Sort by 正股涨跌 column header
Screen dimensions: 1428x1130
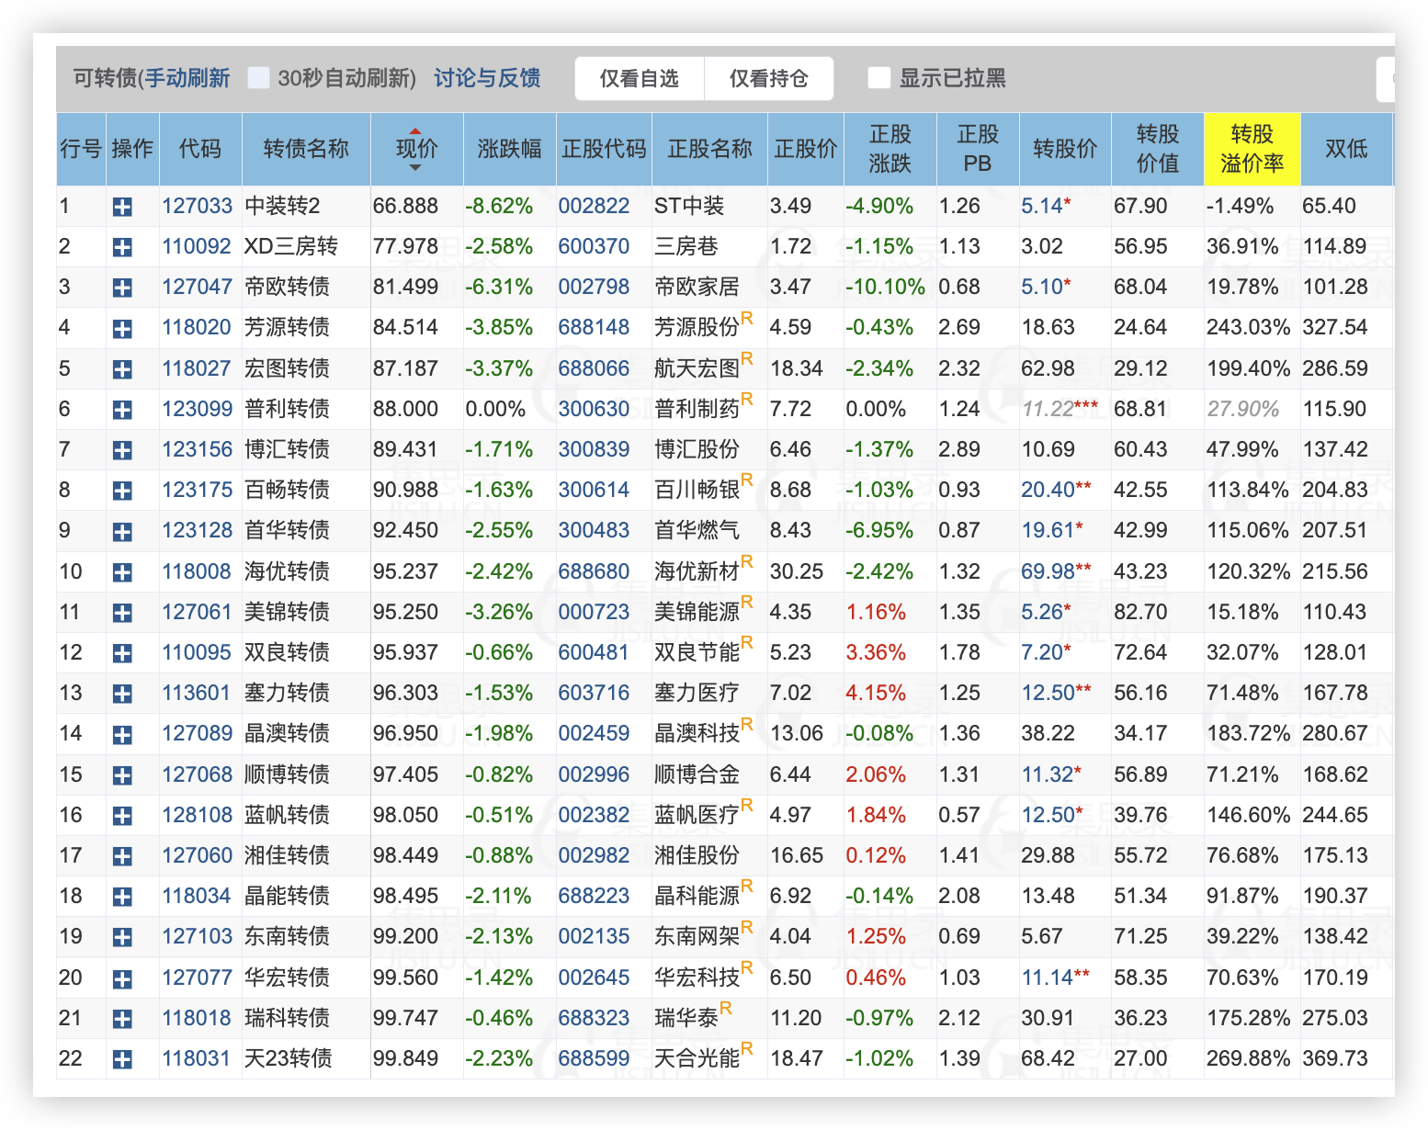(x=890, y=149)
